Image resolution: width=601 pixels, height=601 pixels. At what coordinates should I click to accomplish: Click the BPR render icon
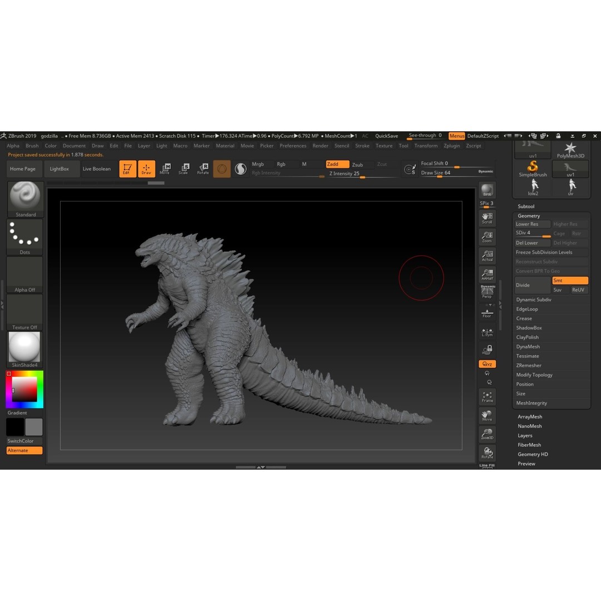pos(487,190)
